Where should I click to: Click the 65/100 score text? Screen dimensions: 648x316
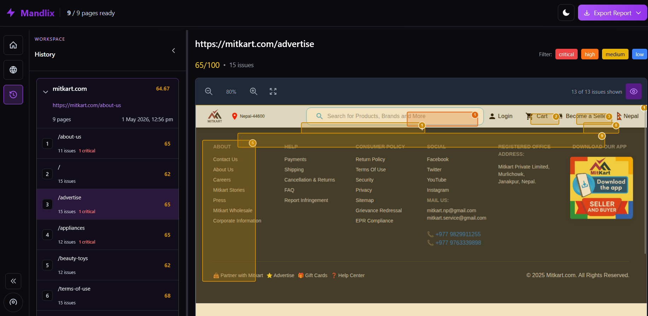tap(207, 65)
